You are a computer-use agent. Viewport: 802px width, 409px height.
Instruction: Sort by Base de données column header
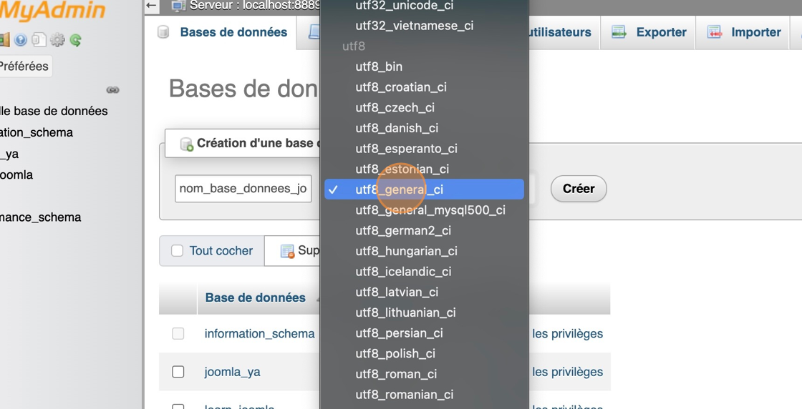click(255, 297)
